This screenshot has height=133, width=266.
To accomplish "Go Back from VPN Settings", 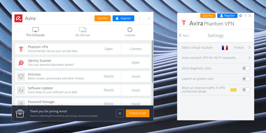I will (184, 35).
